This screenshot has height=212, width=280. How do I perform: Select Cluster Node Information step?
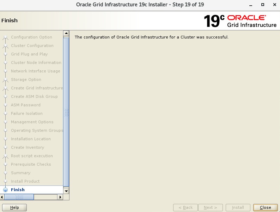click(36, 63)
